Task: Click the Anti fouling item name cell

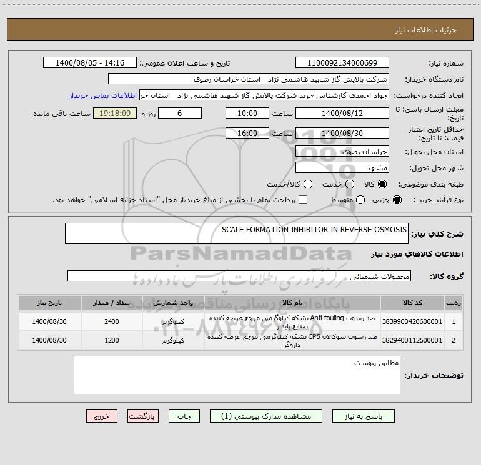Action: [292, 321]
